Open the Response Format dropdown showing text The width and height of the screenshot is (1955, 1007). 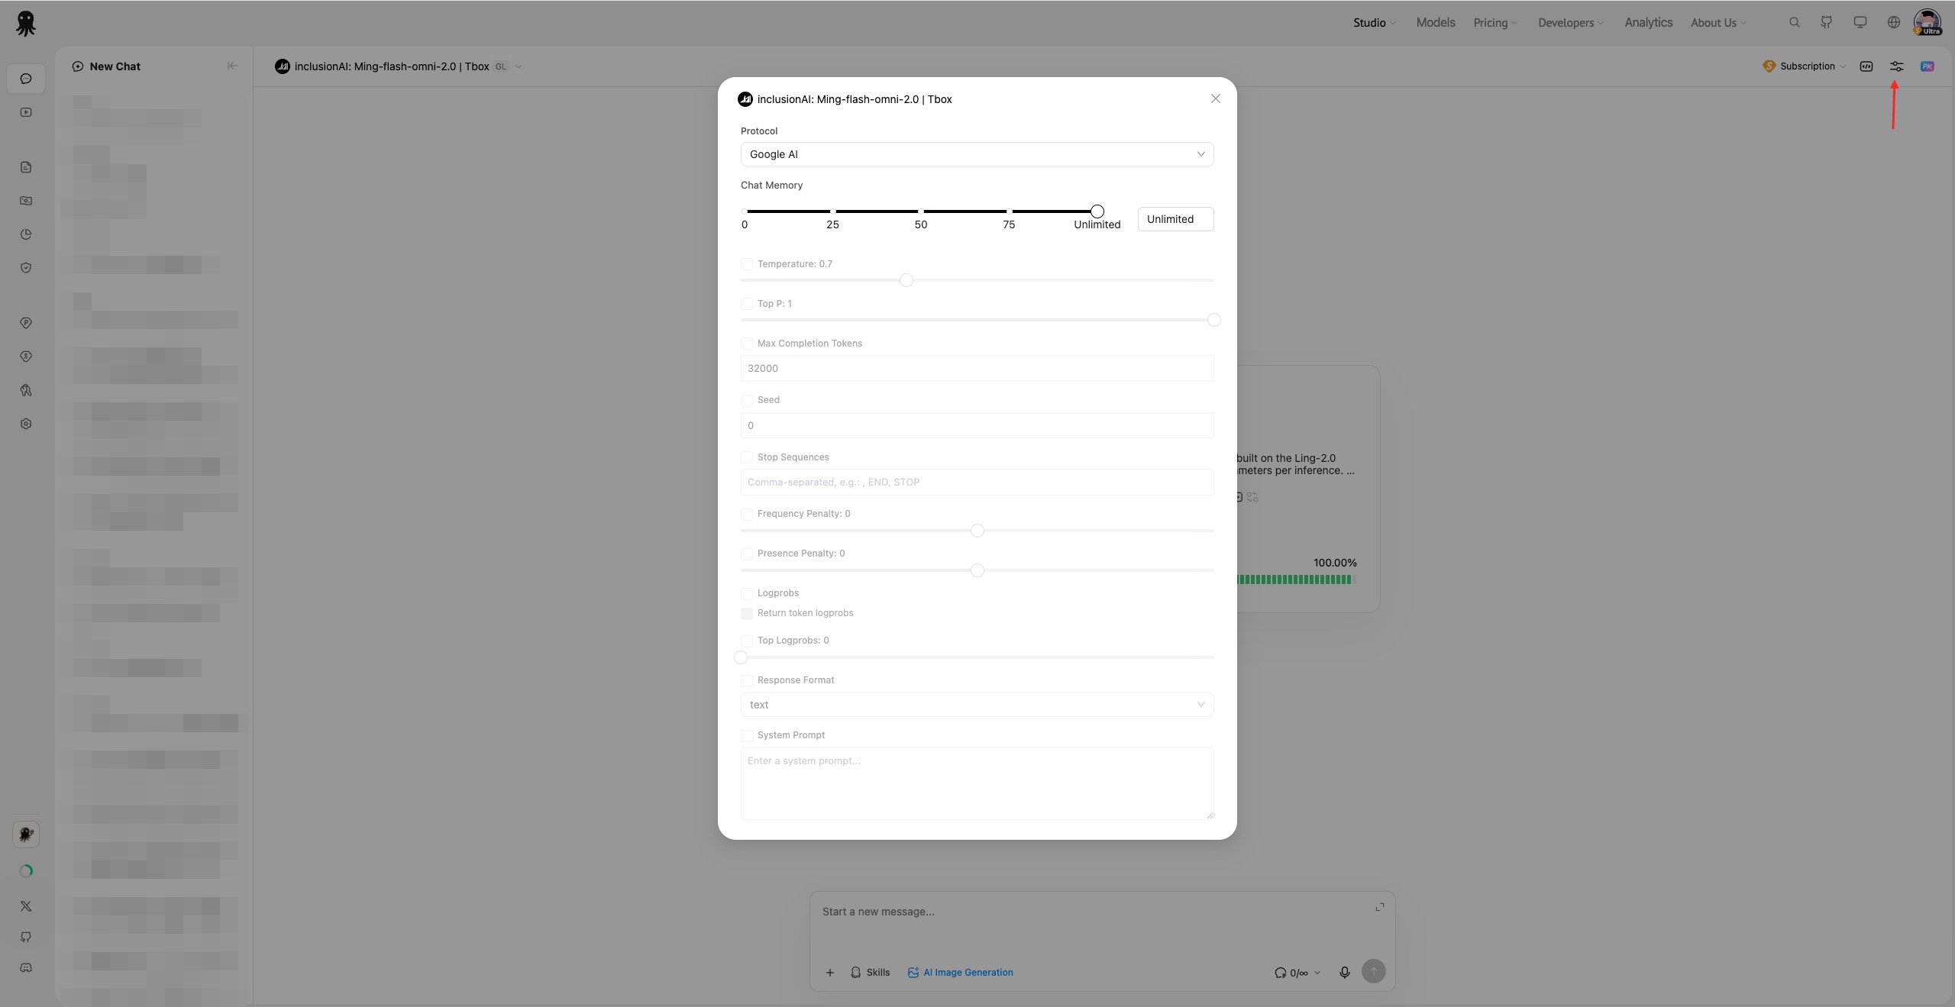click(977, 705)
